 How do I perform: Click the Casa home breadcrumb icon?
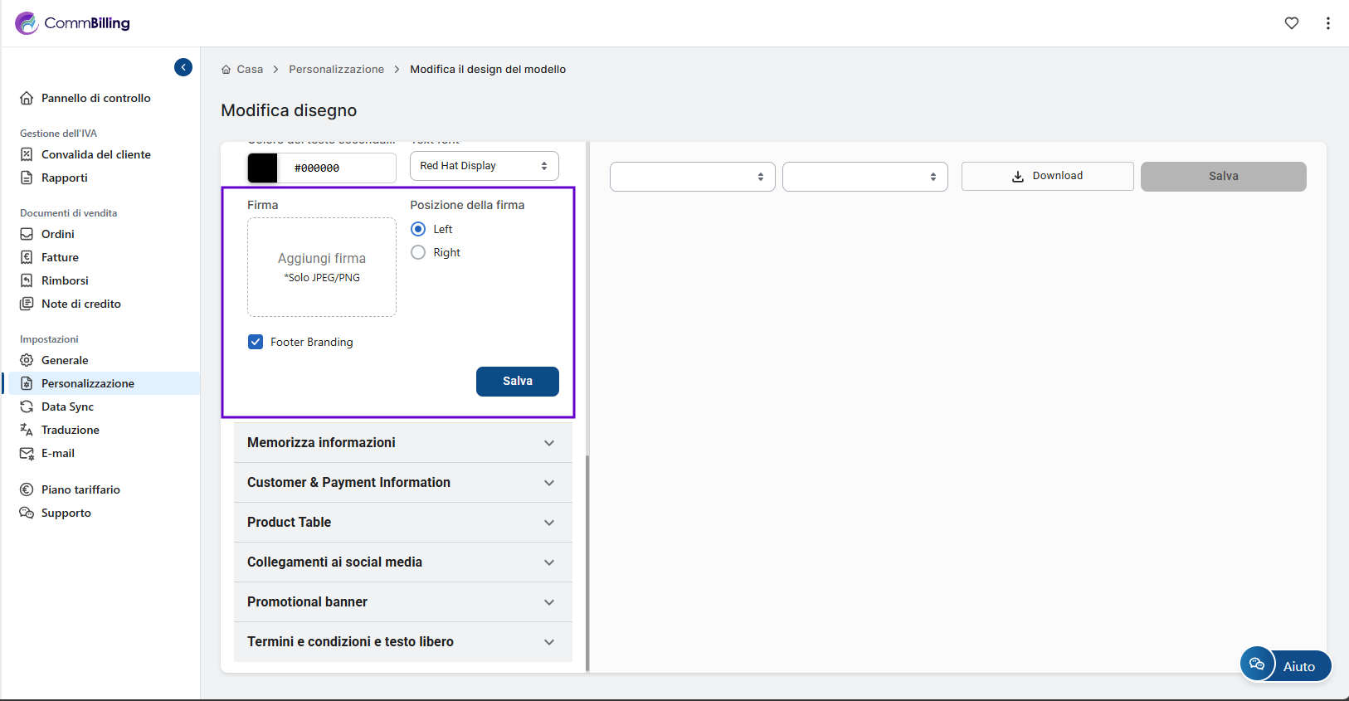click(226, 70)
